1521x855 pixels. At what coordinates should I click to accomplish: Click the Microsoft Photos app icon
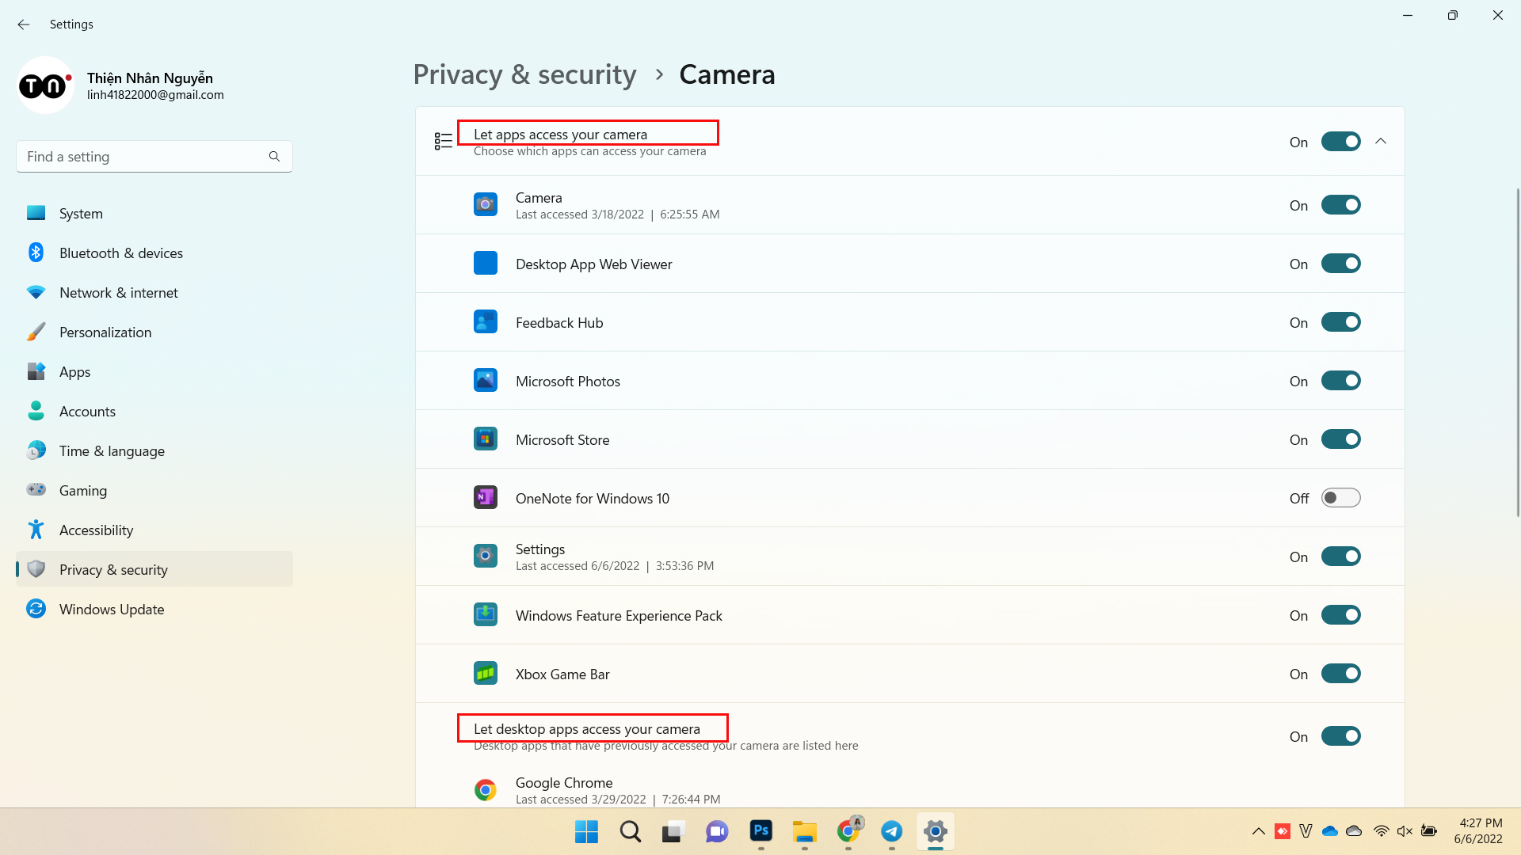coord(486,380)
